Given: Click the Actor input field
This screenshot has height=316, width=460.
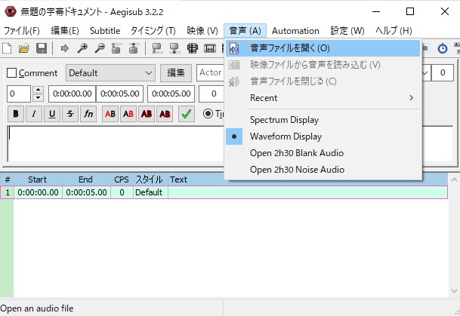Looking at the screenshot, I should click(x=210, y=72).
